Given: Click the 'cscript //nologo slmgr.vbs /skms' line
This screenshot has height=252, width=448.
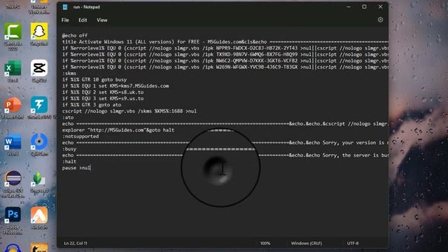Looking at the screenshot, I should tap(129, 111).
